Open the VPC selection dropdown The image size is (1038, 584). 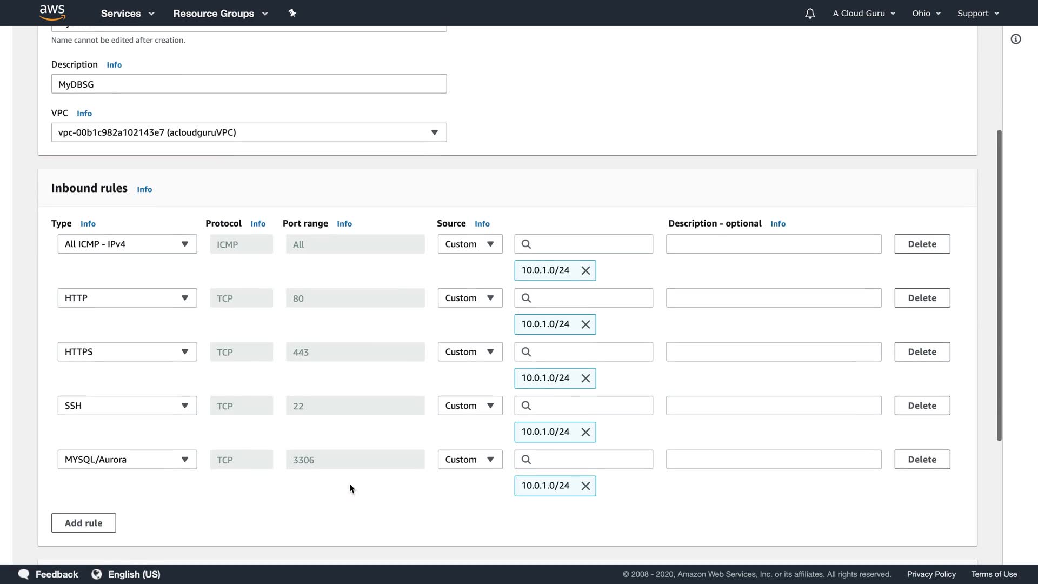coord(249,132)
